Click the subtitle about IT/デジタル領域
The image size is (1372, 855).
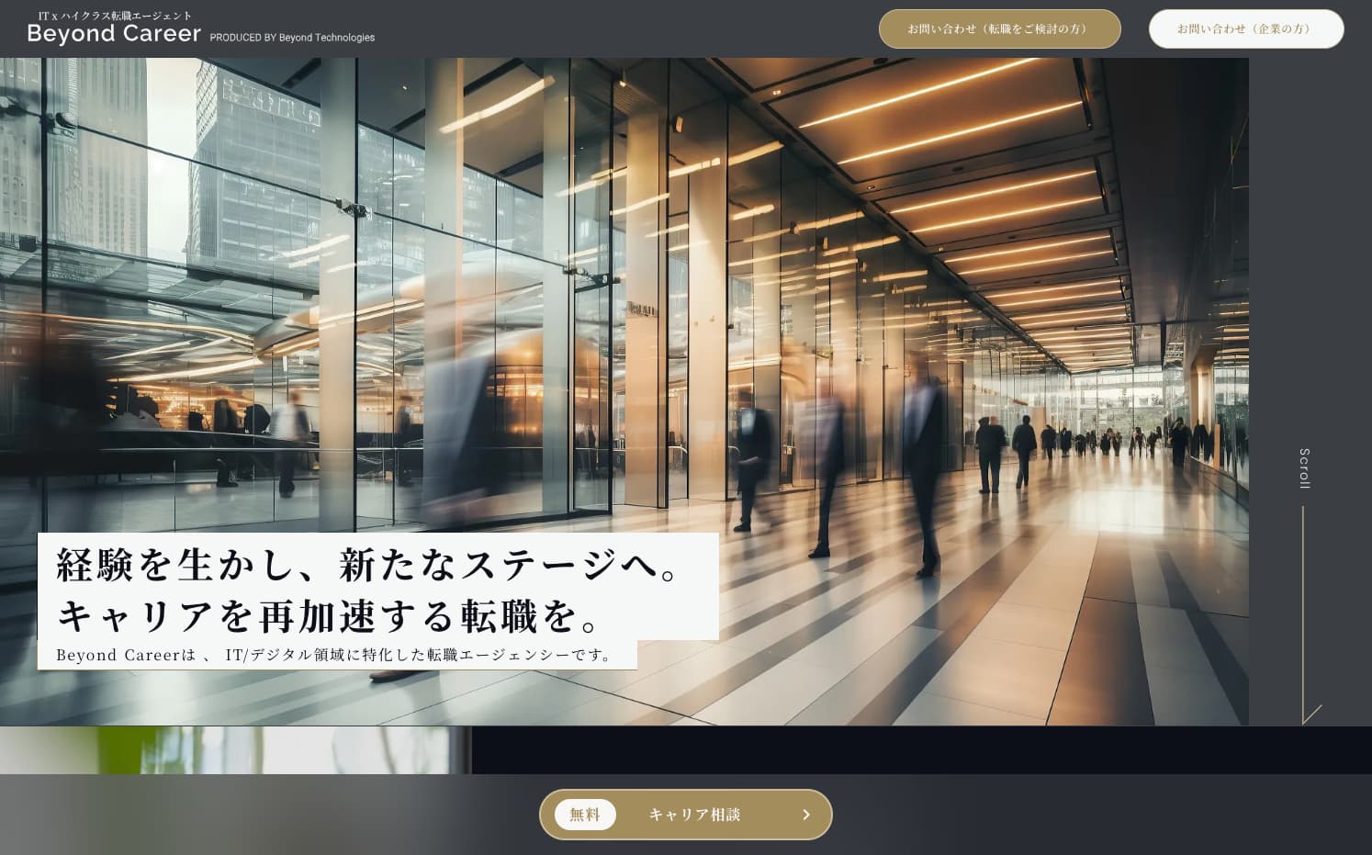[337, 655]
